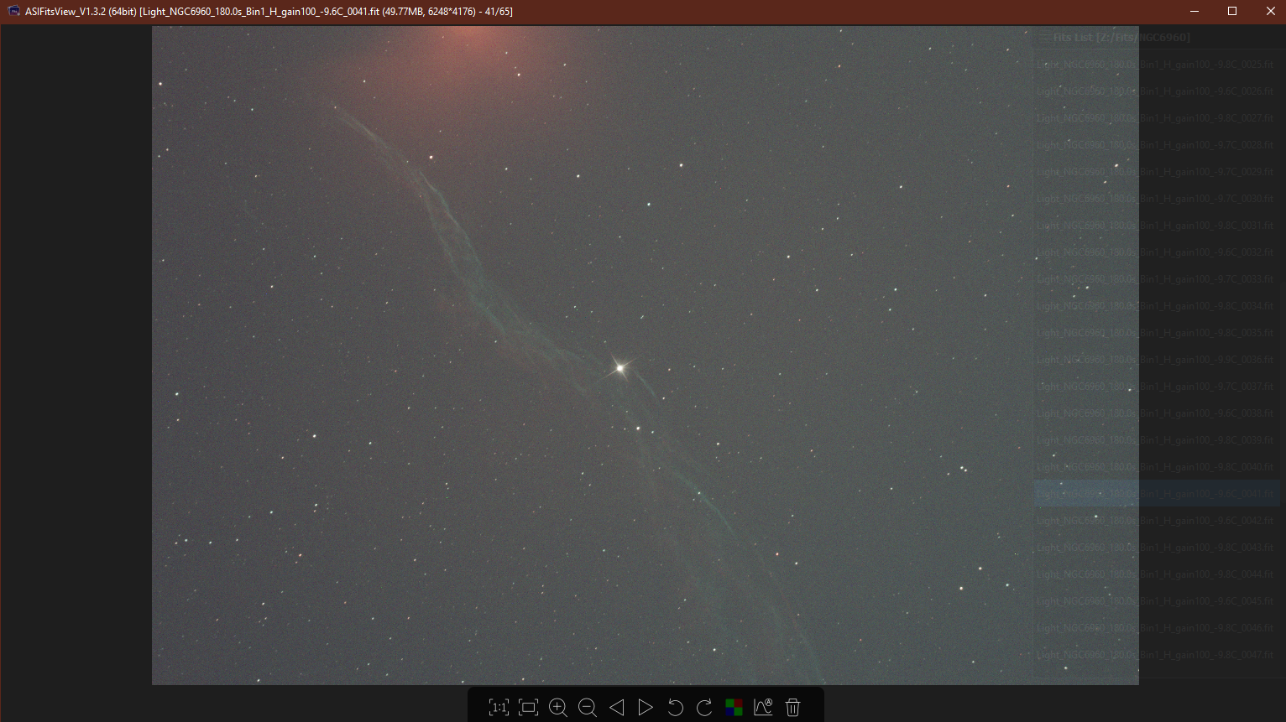Select the file ending in _0036.fit
Screen dimensions: 1286x722
pos(1157,360)
